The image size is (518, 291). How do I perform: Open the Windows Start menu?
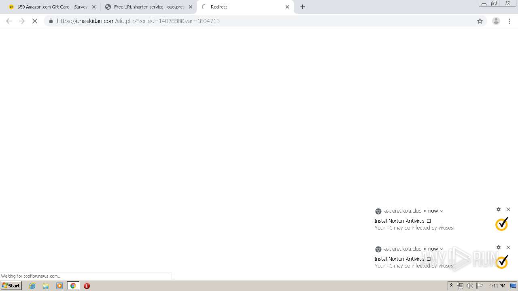pyautogui.click(x=11, y=286)
